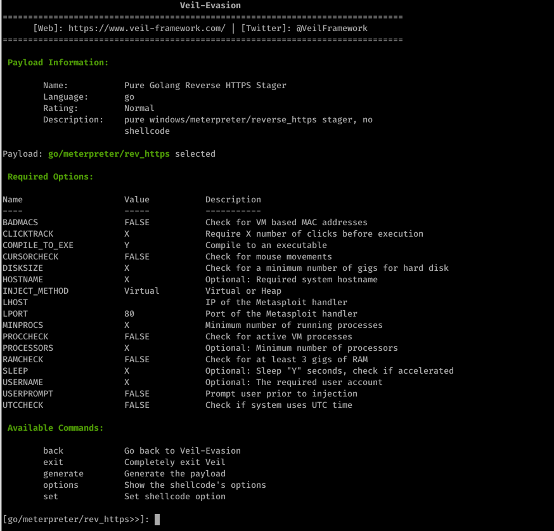
Task: Click the PROCESSORS option name
Action: [x=28, y=348]
